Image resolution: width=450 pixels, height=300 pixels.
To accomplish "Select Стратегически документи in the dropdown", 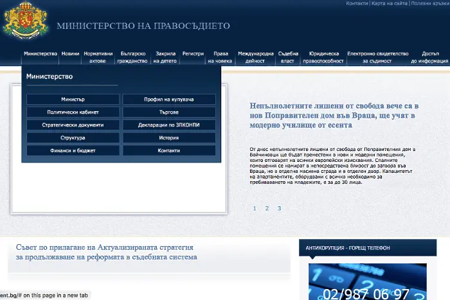I will [x=73, y=125].
